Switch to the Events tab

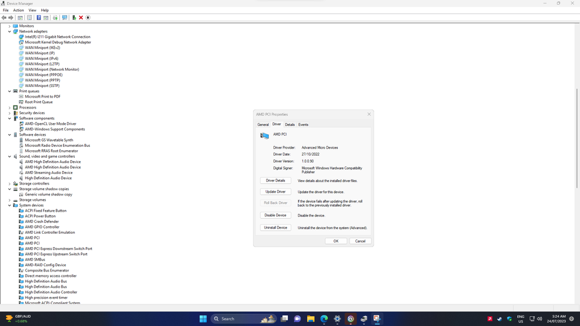point(303,125)
